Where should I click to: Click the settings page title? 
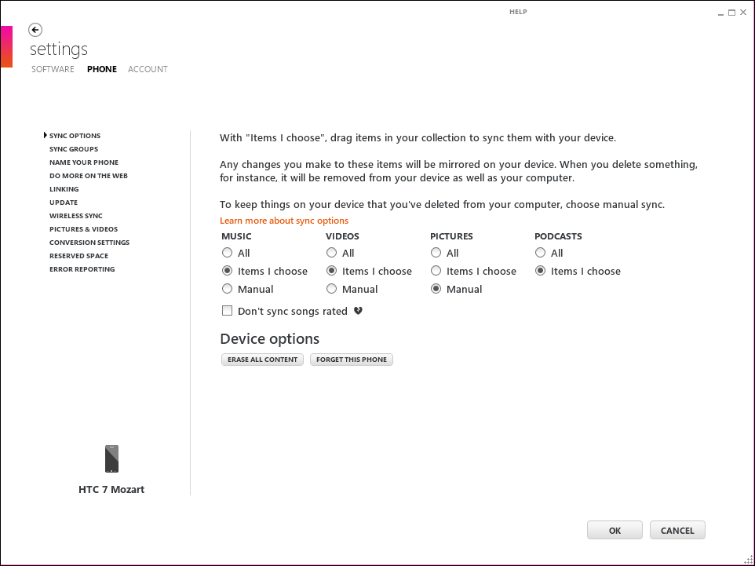[x=59, y=49]
